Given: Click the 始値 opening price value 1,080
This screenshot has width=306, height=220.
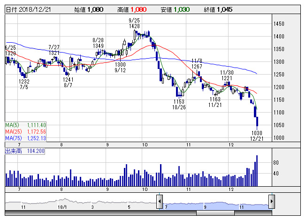Looking at the screenshot, I should pyautogui.click(x=95, y=9).
